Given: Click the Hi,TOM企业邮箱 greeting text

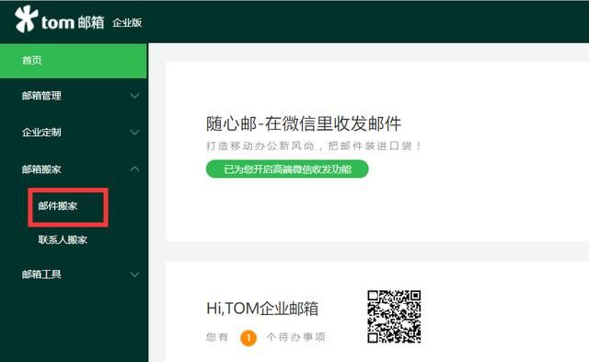Looking at the screenshot, I should coord(262,309).
